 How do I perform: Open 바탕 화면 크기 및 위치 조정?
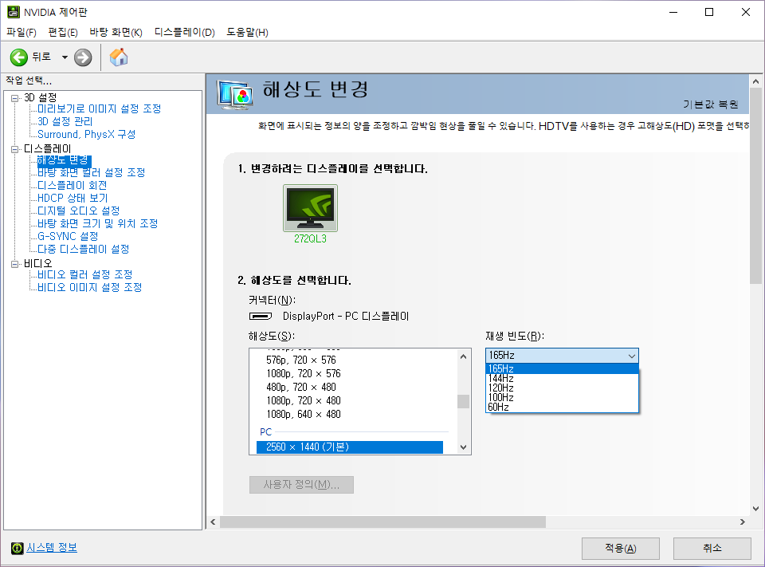tap(97, 223)
